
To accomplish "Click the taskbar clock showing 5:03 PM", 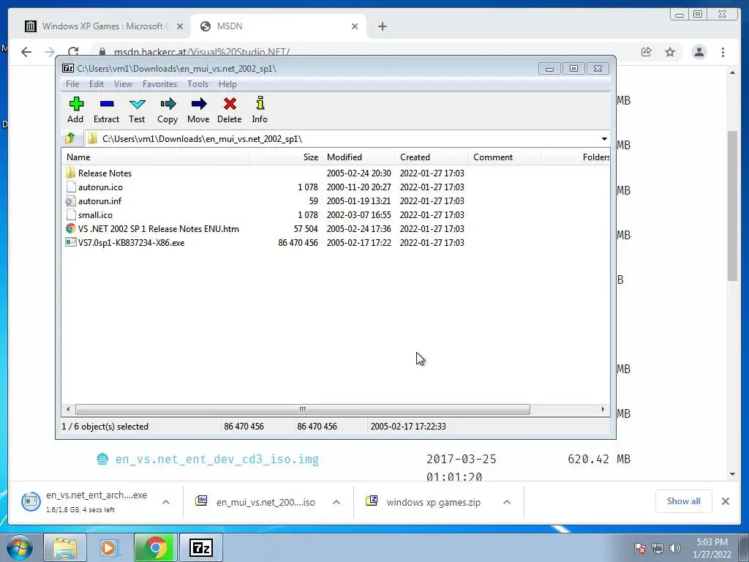I will (712, 548).
